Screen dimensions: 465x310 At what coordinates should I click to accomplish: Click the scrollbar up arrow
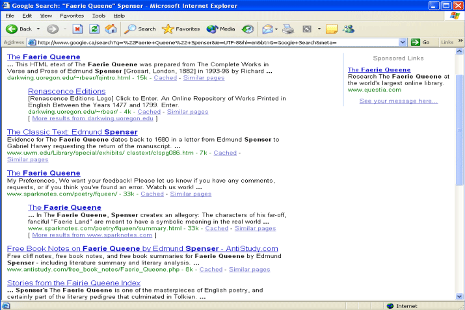coord(459,51)
